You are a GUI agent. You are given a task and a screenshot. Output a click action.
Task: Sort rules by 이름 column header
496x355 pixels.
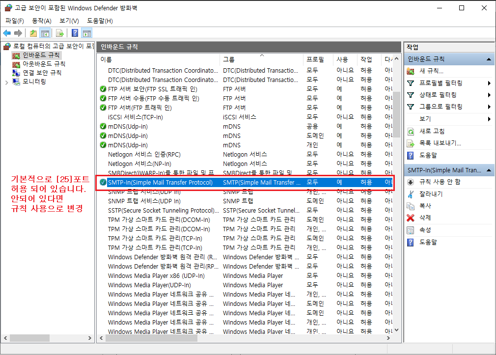[x=159, y=59]
